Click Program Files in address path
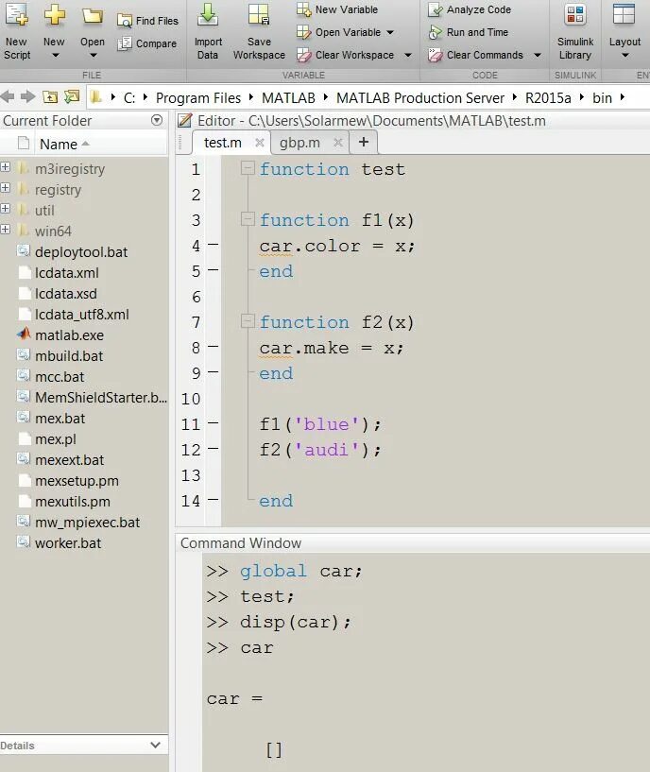Image resolution: width=650 pixels, height=772 pixels. pyautogui.click(x=198, y=98)
